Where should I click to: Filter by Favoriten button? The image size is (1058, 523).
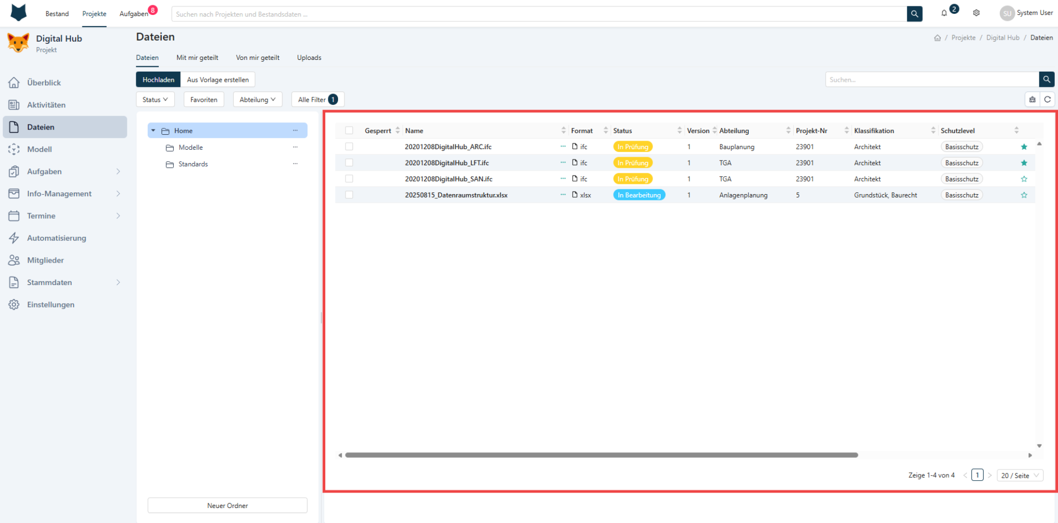pos(204,99)
